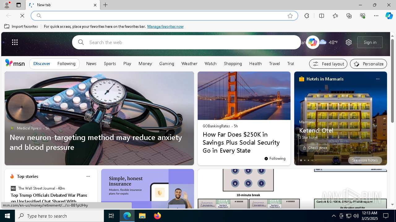Select the first hotel carousel dot

click(x=301, y=160)
